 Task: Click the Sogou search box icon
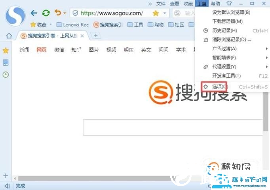pyautogui.click(x=177, y=13)
